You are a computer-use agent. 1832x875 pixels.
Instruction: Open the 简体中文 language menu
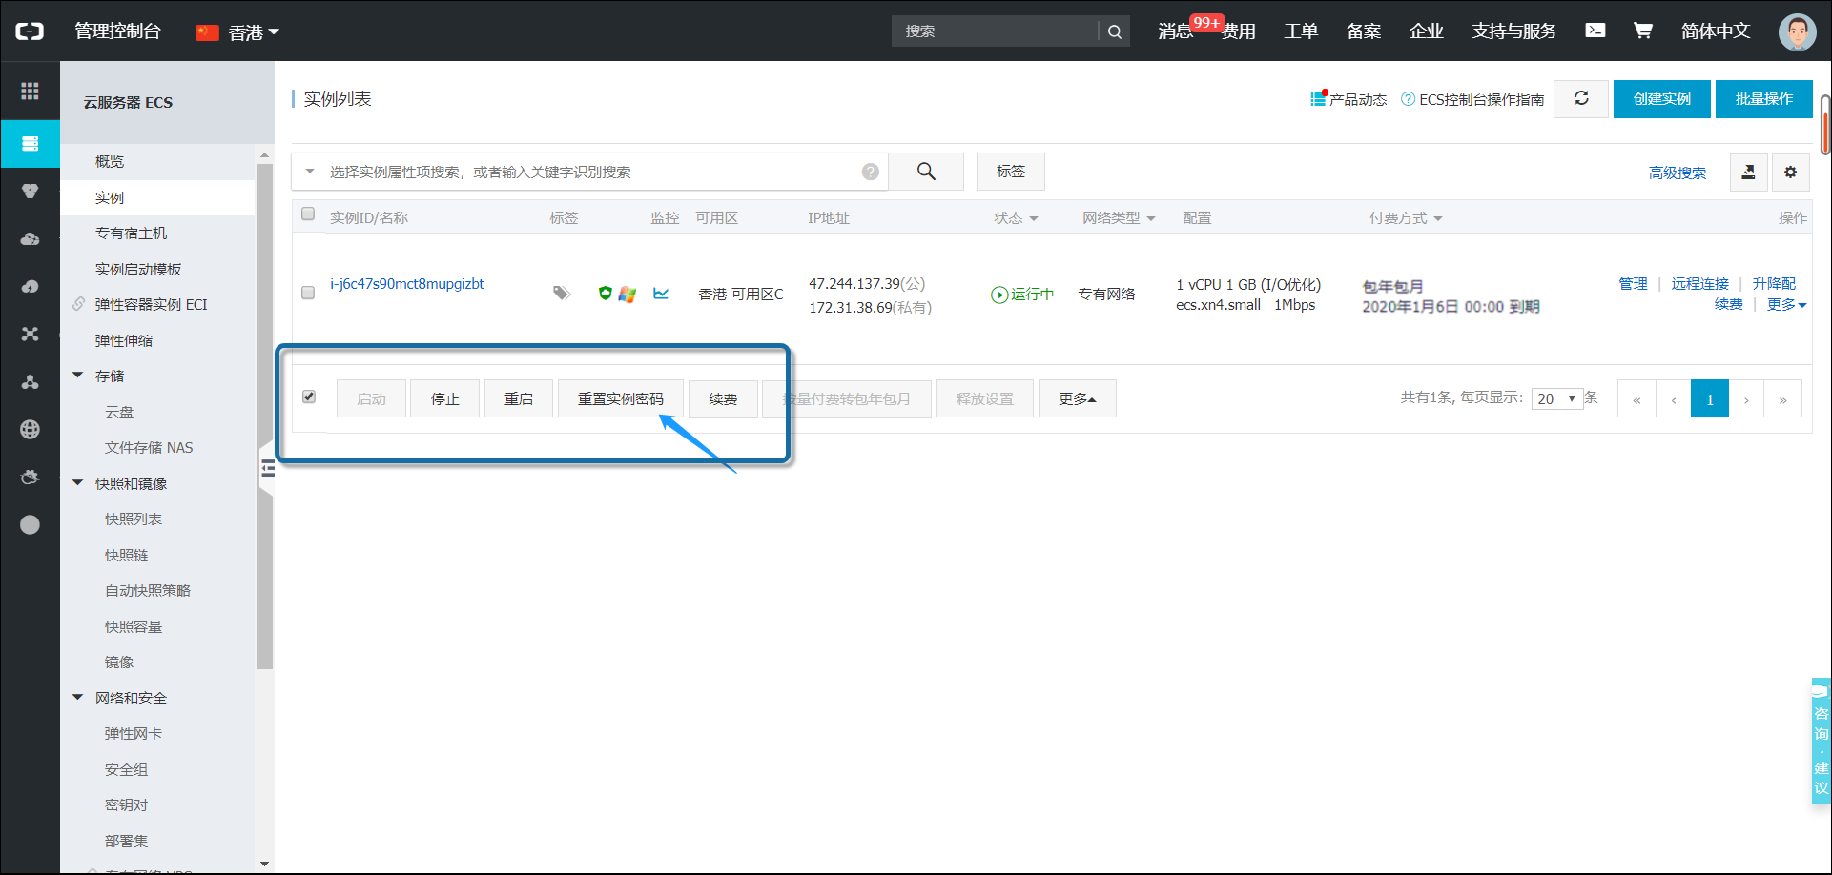pos(1715,31)
